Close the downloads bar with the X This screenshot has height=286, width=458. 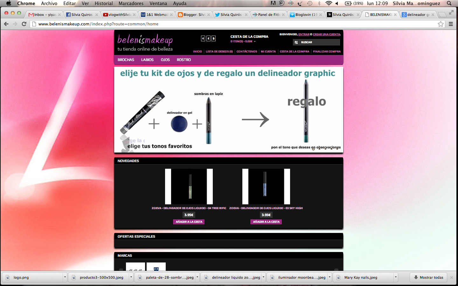point(451,277)
